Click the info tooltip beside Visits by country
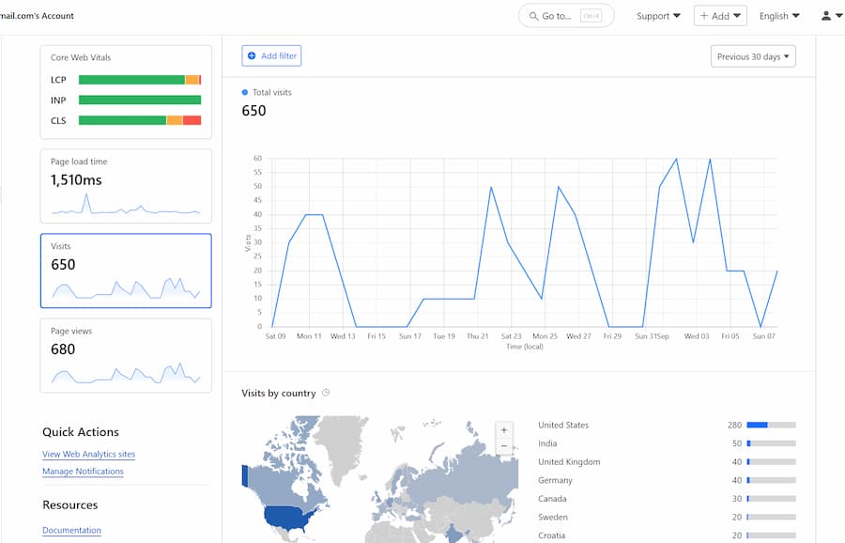Image resolution: width=845 pixels, height=543 pixels. [325, 393]
